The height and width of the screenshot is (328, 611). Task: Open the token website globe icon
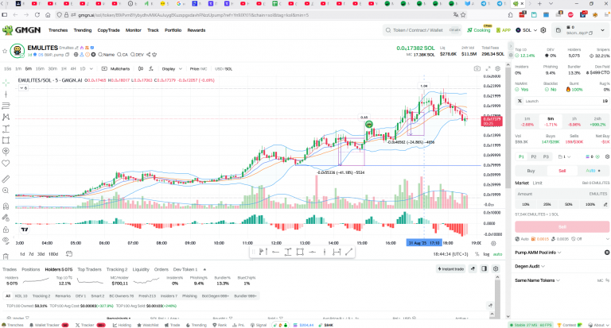[x=76, y=55]
